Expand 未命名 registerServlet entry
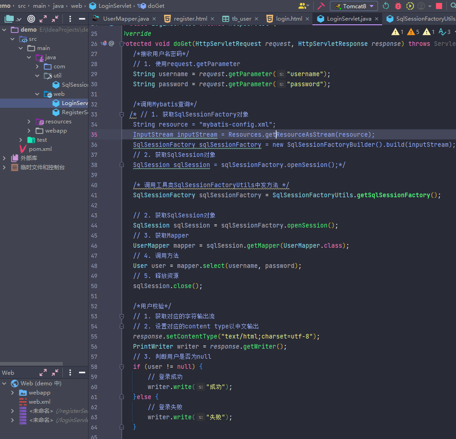This screenshot has height=439, width=456. pyautogui.click(x=12, y=411)
